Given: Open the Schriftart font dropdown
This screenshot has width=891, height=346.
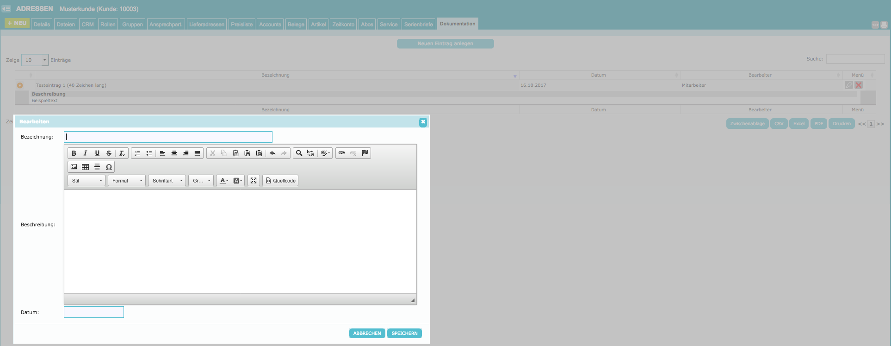Looking at the screenshot, I should (x=167, y=181).
